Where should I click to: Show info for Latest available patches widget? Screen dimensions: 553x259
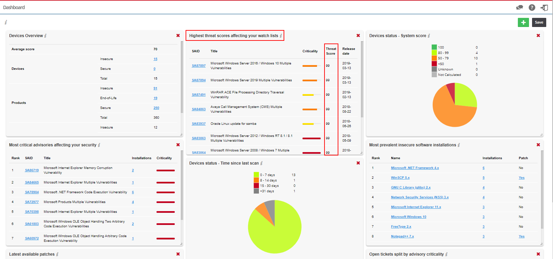pos(57,254)
